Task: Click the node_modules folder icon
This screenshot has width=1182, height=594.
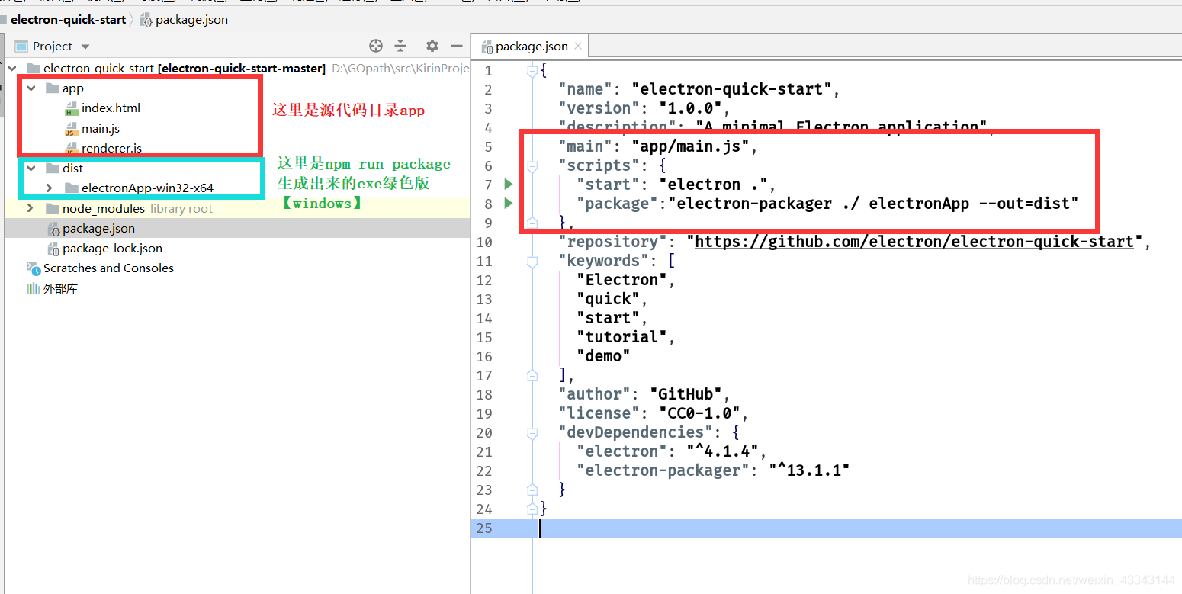Action: pos(53,208)
